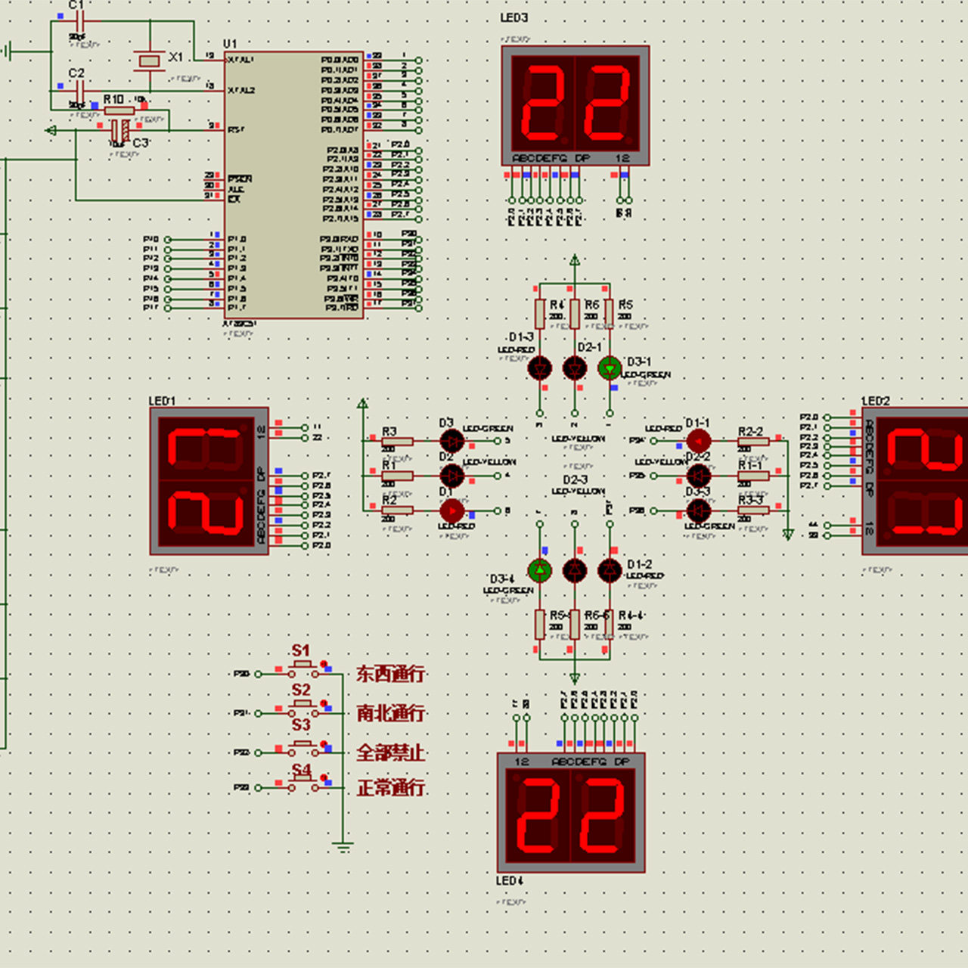Select the D2 yellow LED on the left
Viewport: 968px width, 968px height.
451,476
